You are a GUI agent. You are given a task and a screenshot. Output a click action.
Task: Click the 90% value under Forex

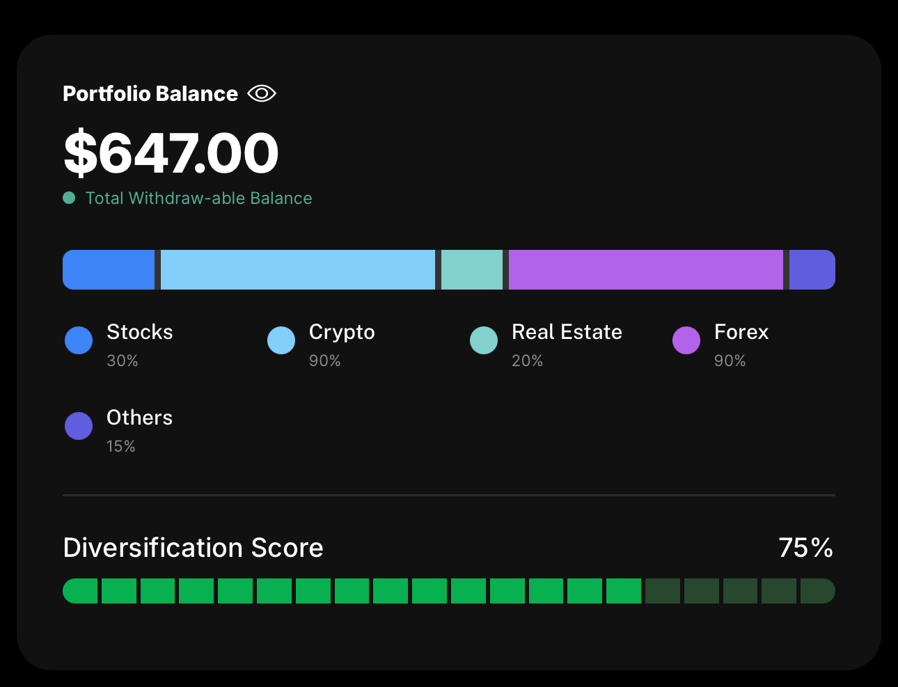[x=730, y=361]
